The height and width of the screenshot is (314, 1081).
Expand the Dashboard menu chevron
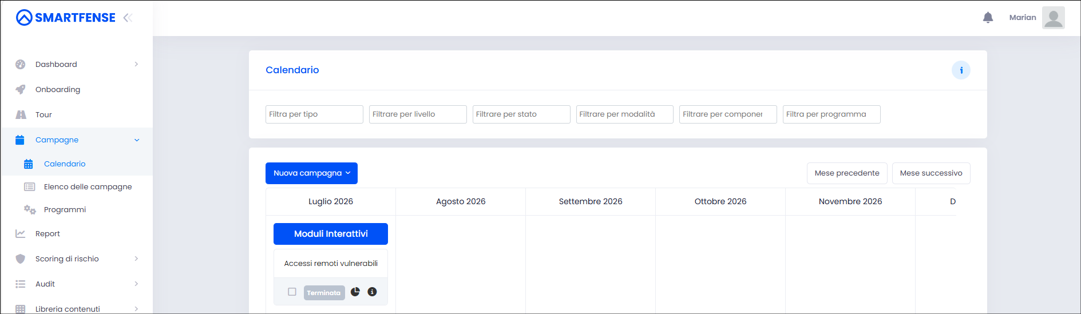(x=136, y=64)
